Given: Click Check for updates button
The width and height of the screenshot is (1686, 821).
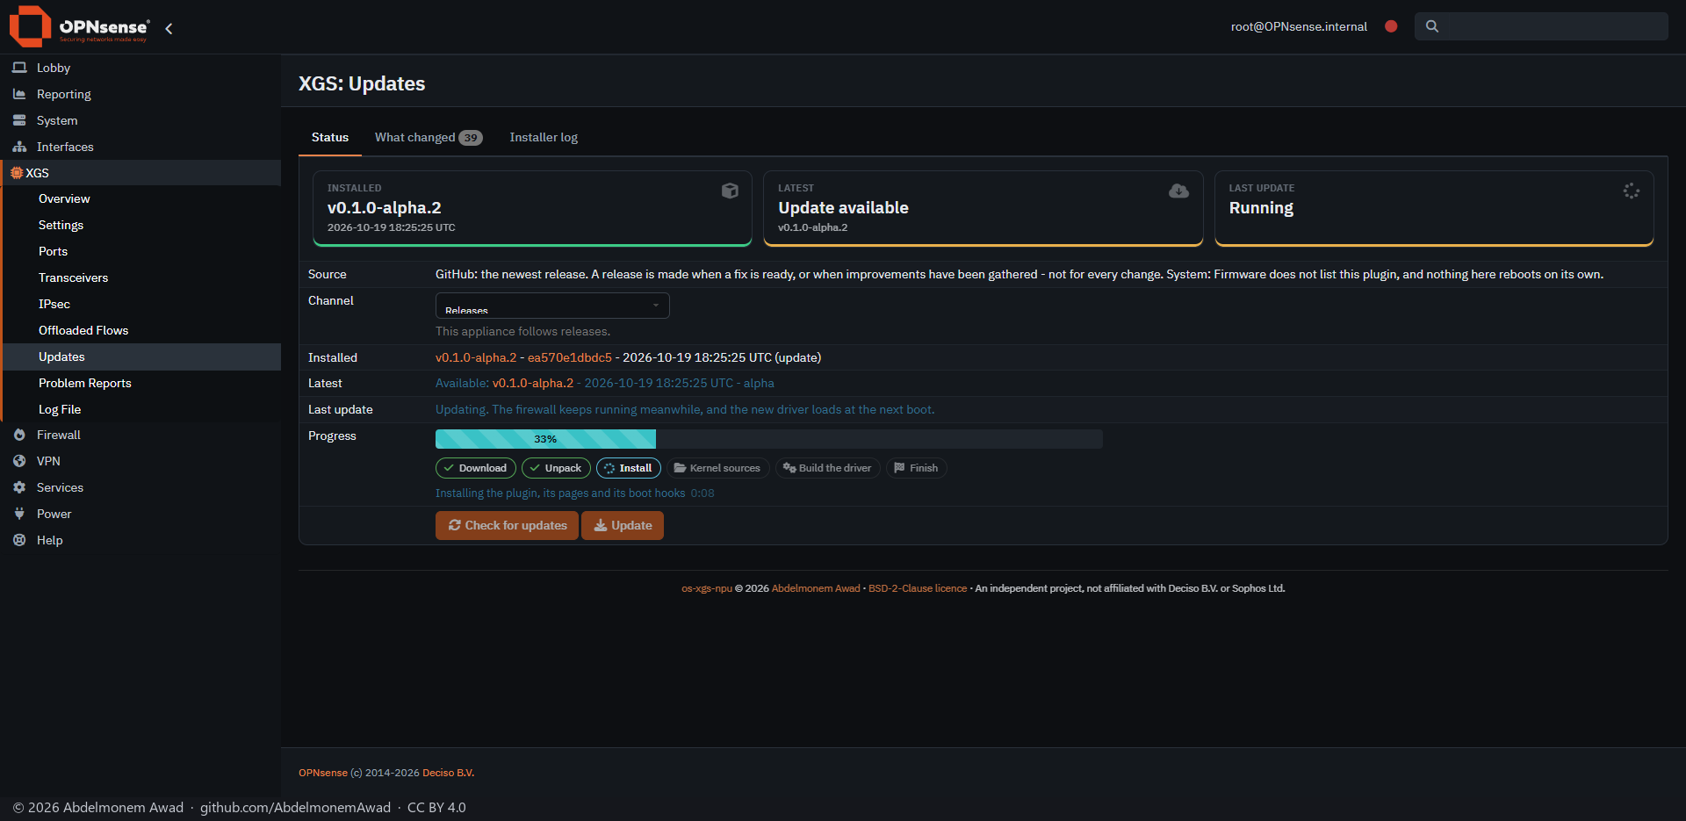Looking at the screenshot, I should [x=507, y=525].
